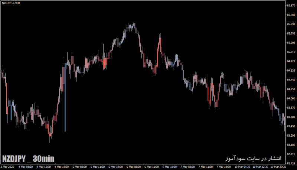This screenshot has width=297, height=170.
Task: Click the 83.490 price level label
Action: click(291, 126)
